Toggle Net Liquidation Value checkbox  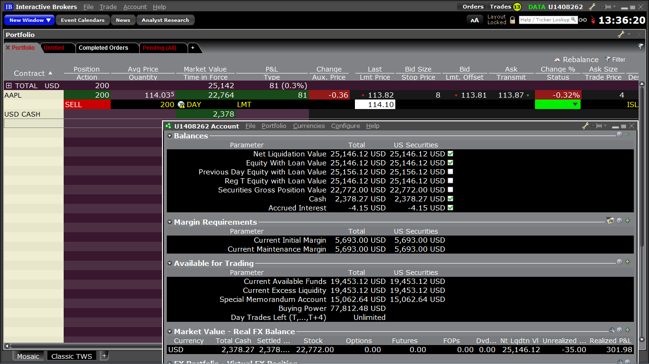[x=450, y=154]
